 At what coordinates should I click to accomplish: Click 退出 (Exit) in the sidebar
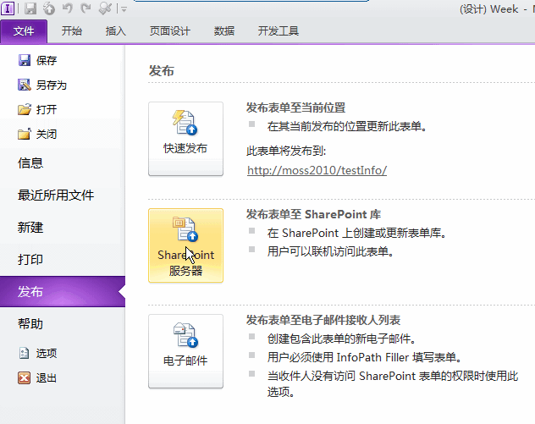click(46, 378)
